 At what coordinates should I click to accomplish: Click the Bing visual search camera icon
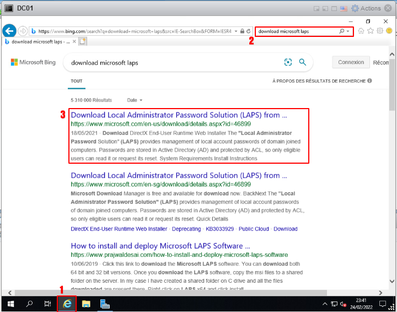click(x=288, y=63)
